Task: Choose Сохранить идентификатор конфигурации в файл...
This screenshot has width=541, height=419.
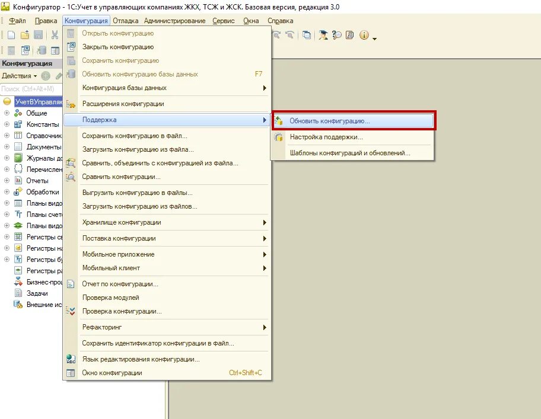Action: (x=167, y=343)
